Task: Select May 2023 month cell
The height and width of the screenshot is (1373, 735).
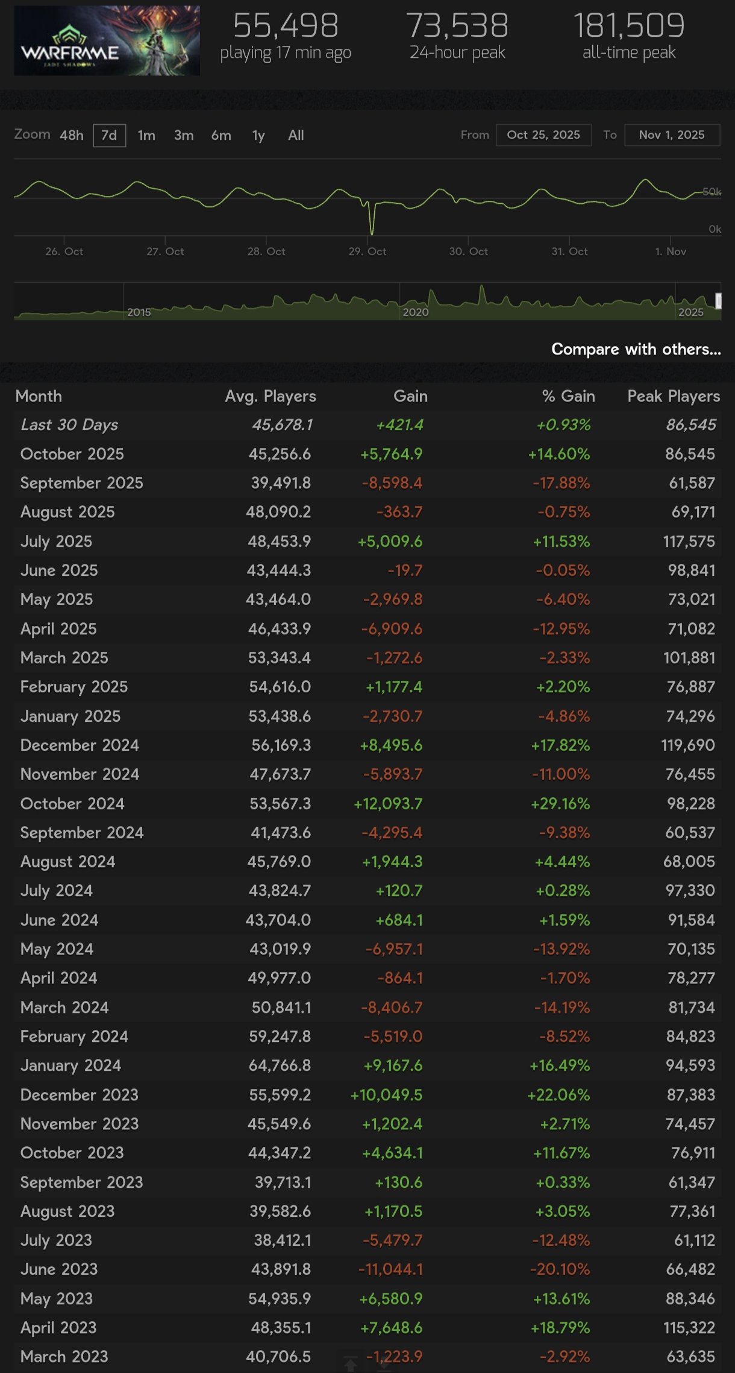Action: [x=57, y=1299]
